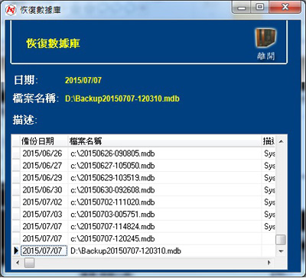Click date cell 2015/06/30

(x=44, y=190)
